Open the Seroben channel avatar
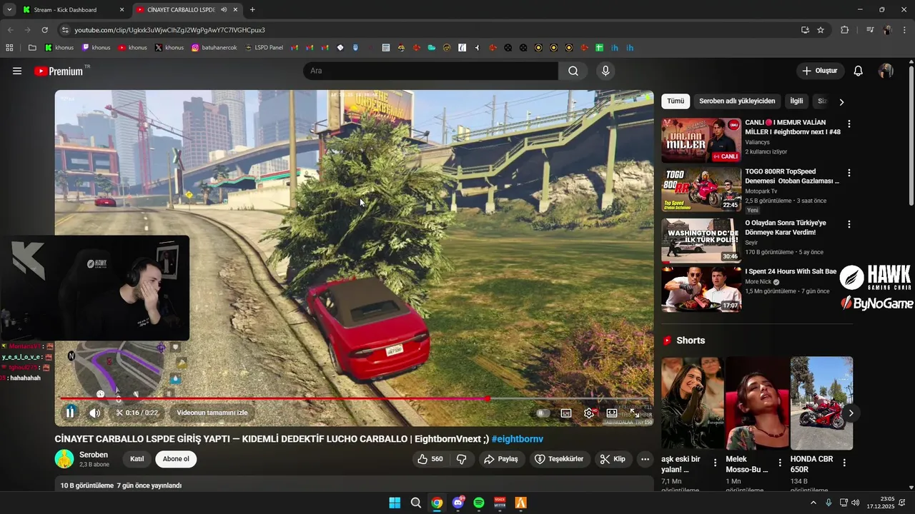915x514 pixels. point(64,459)
